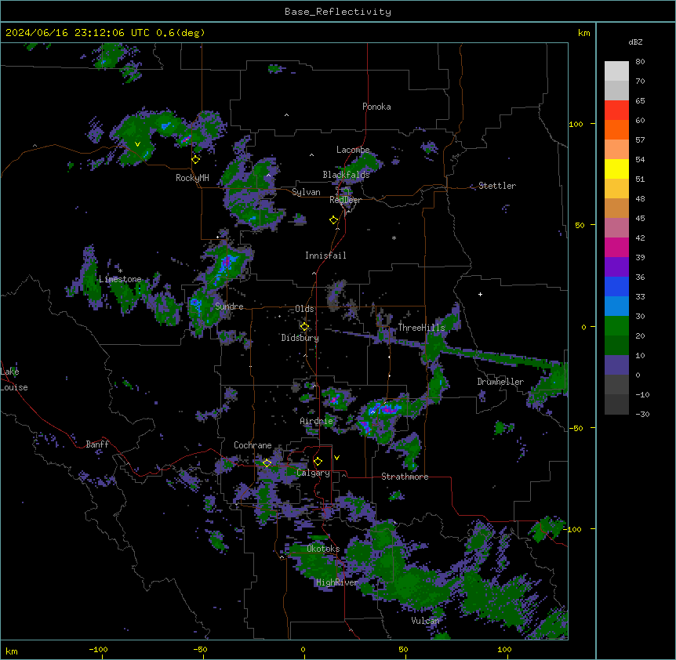Click the white asterisk marker above Limestone
This screenshot has height=660, width=676.
120,271
